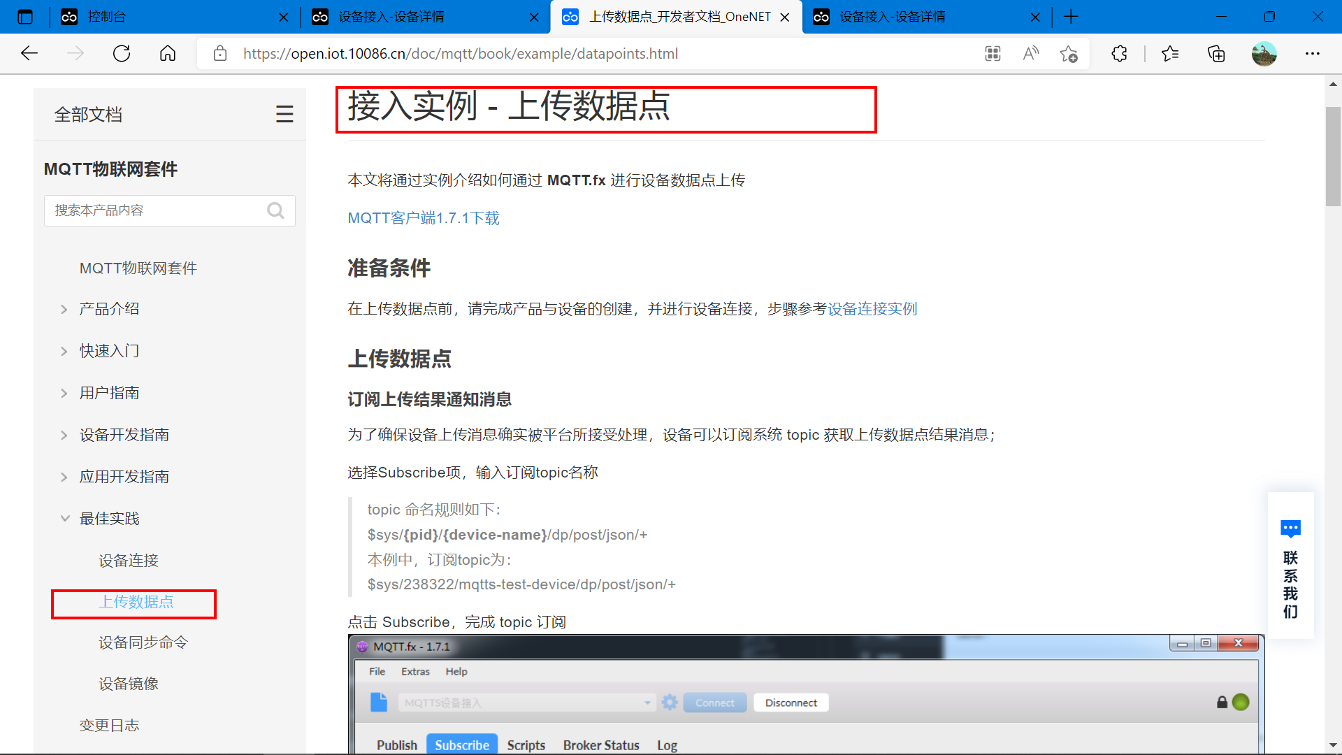
Task: Open the browser extensions puzzle icon
Action: 1119,54
